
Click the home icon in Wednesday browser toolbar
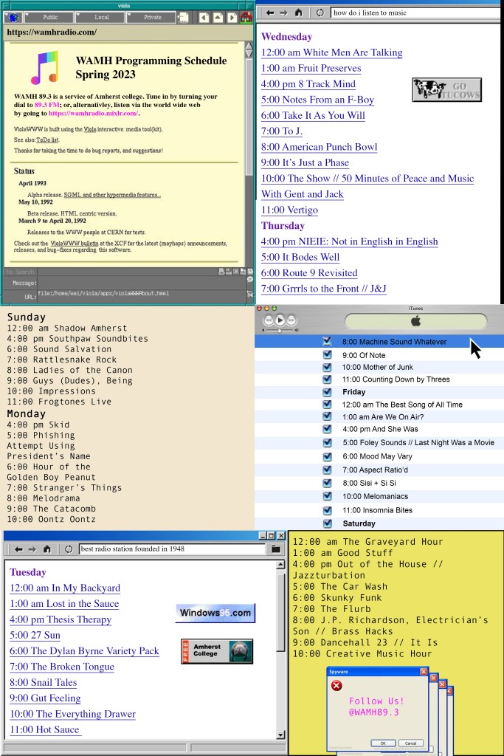point(298,13)
